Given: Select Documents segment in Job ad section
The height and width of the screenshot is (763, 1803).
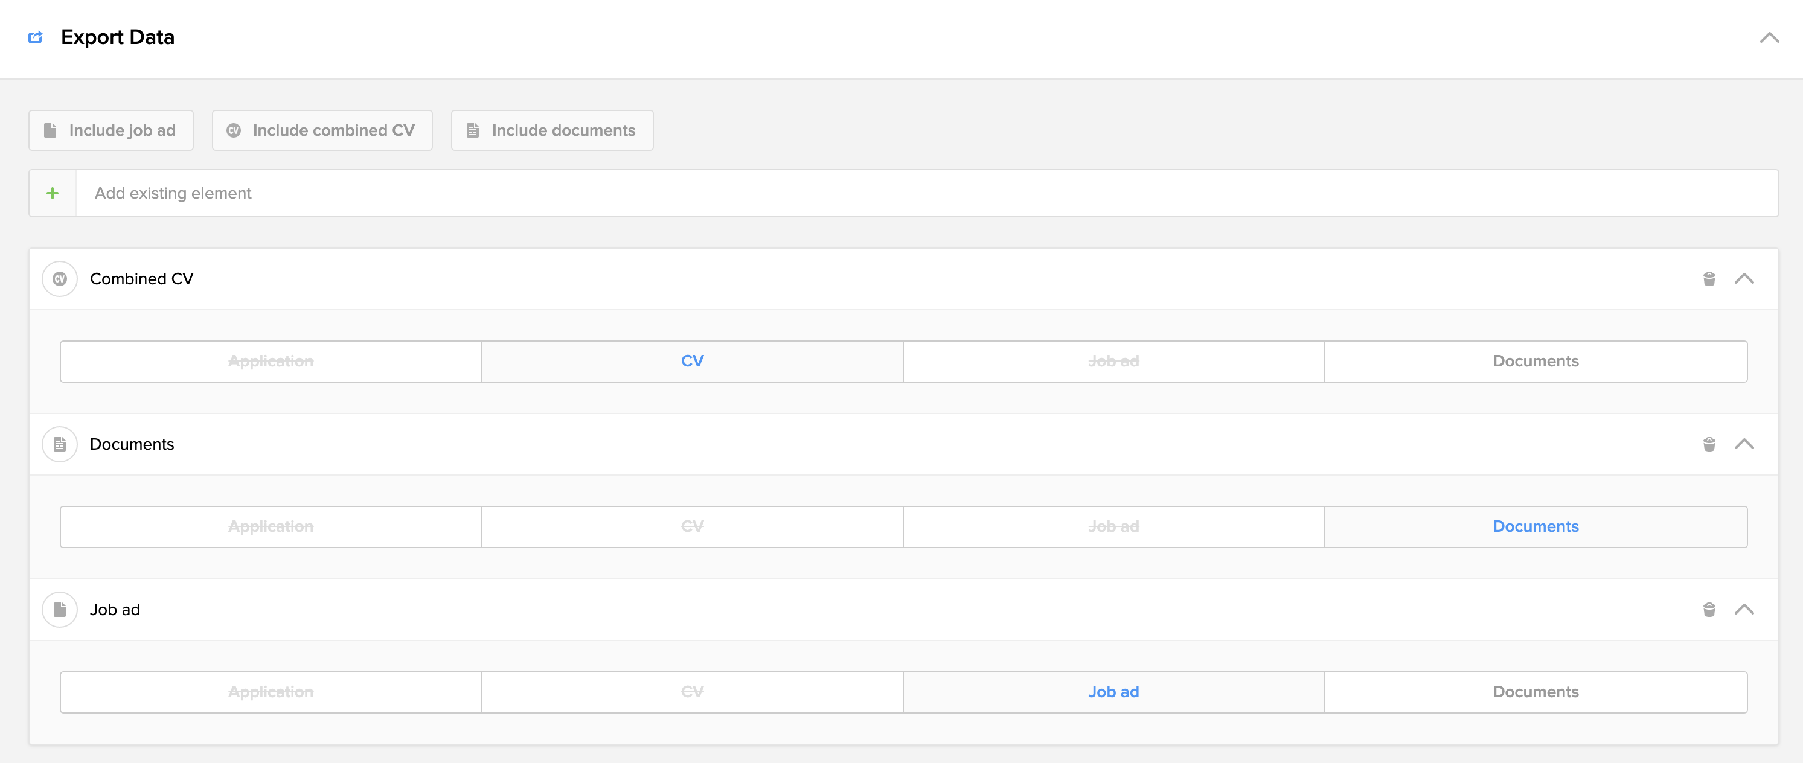Looking at the screenshot, I should (1535, 692).
